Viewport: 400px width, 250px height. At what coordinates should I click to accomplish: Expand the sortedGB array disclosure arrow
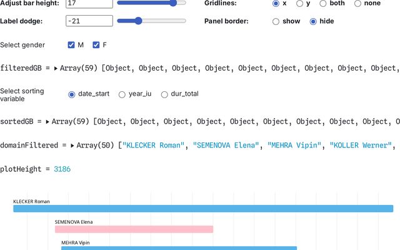(x=47, y=121)
